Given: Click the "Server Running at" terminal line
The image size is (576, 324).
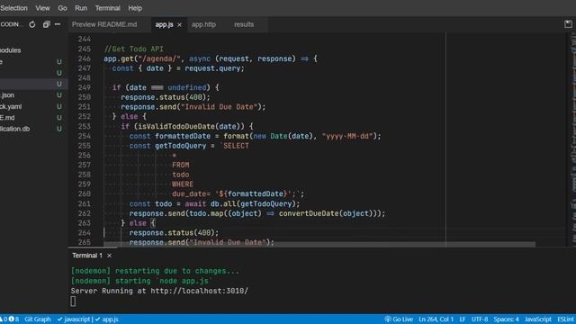Looking at the screenshot, I should pos(159,291).
